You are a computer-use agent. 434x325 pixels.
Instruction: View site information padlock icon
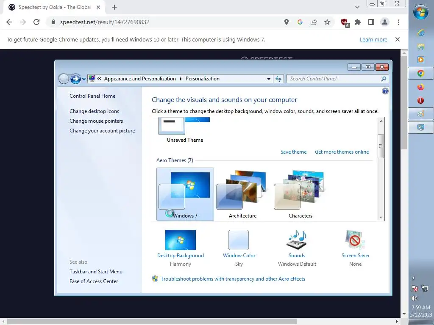tap(53, 22)
